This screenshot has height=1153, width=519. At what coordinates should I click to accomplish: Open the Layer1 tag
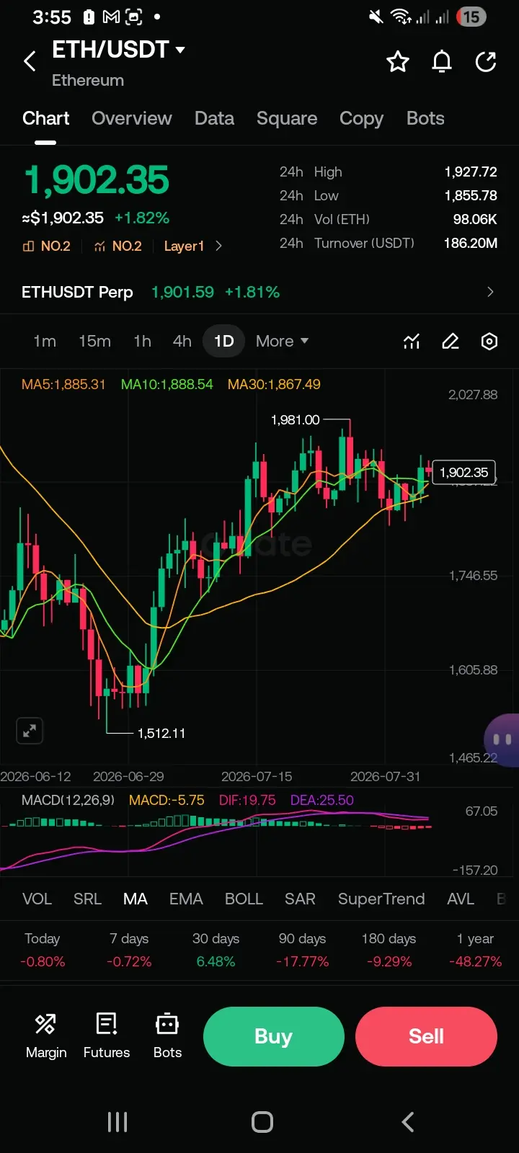[x=184, y=246]
